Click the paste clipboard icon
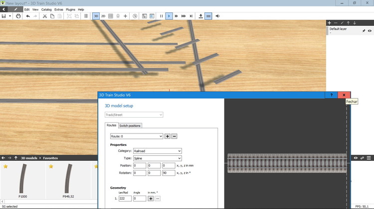 point(60,16)
